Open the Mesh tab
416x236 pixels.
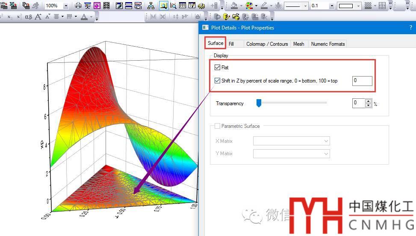click(298, 44)
